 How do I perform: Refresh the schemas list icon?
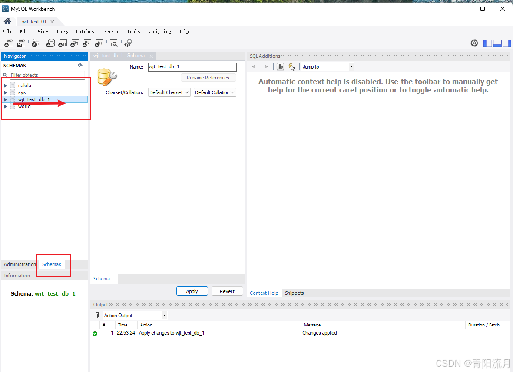pos(80,66)
